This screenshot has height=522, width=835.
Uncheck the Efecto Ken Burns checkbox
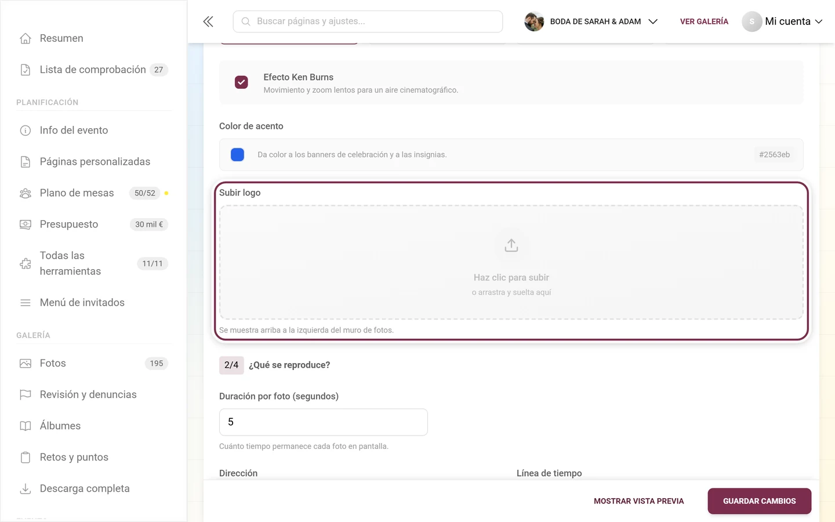tap(241, 82)
